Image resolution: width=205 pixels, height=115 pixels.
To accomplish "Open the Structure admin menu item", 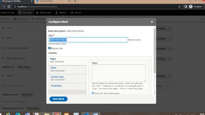I will click(20, 19).
